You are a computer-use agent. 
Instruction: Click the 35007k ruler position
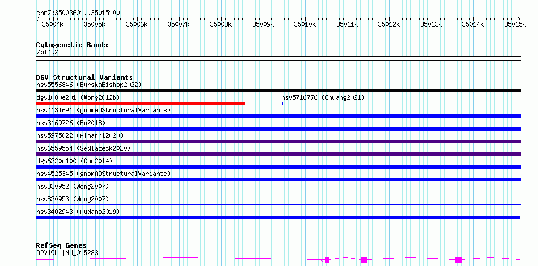[178, 24]
